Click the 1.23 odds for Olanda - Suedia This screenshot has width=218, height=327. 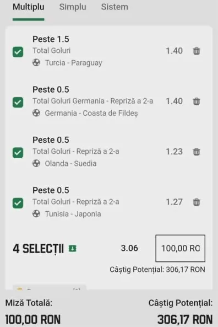pyautogui.click(x=175, y=152)
